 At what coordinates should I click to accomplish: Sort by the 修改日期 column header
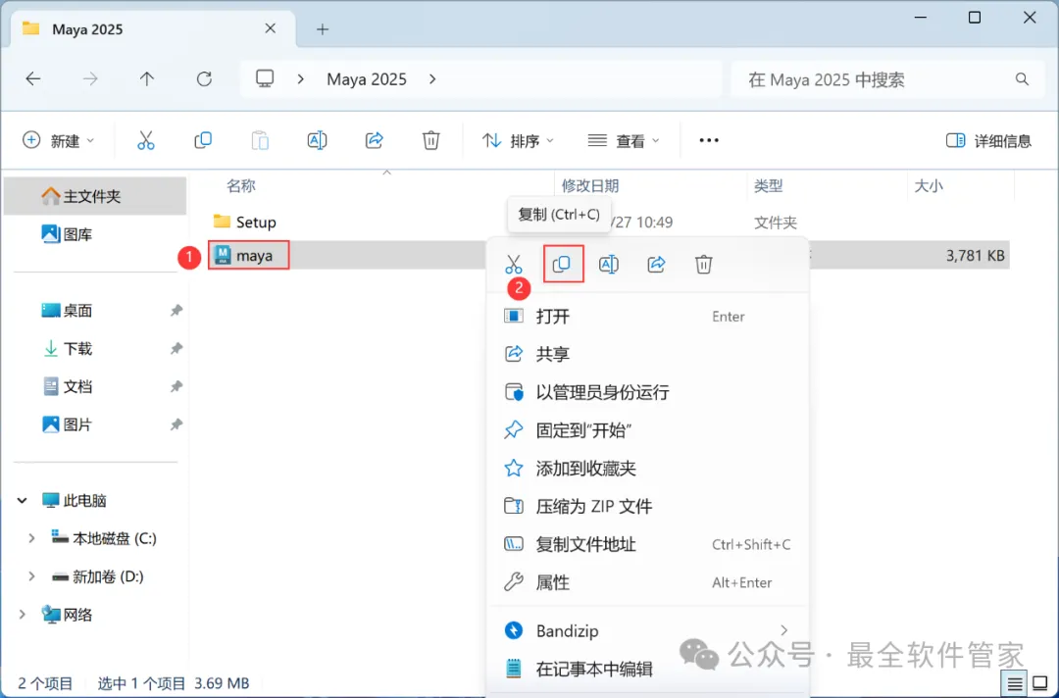590,185
